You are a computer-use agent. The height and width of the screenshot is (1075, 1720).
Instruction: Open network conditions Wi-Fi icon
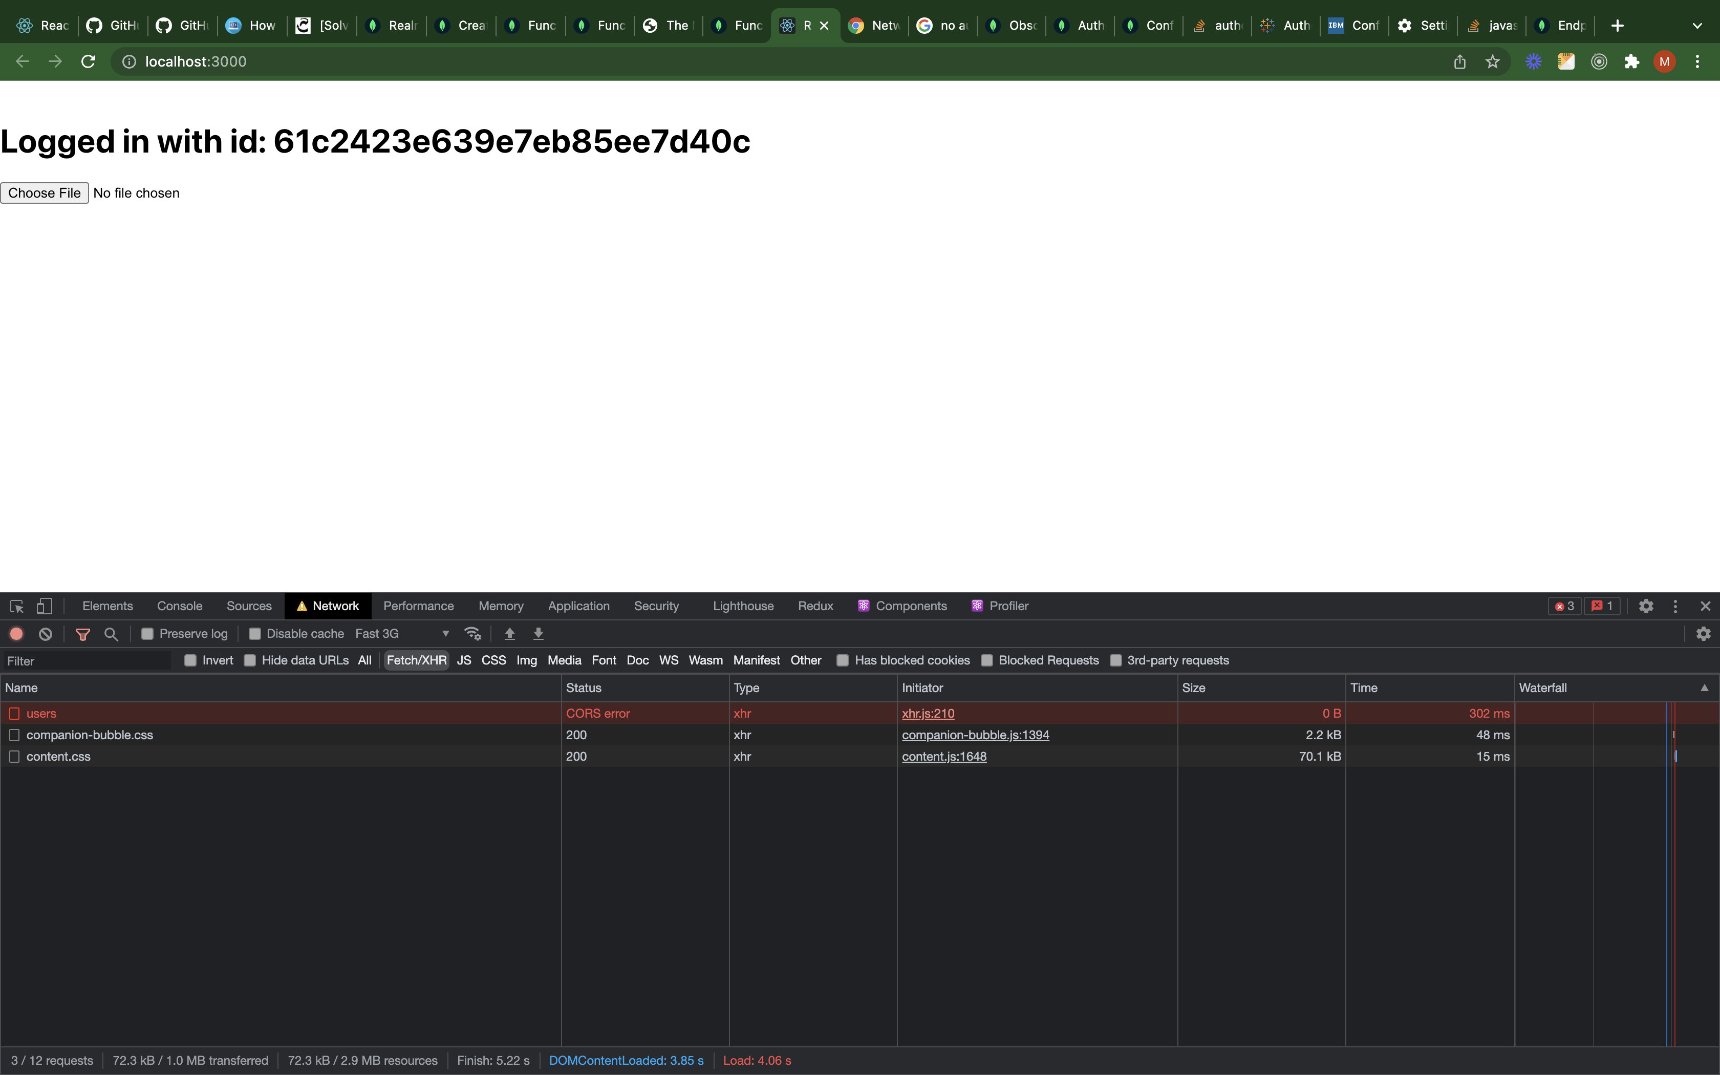click(x=472, y=634)
